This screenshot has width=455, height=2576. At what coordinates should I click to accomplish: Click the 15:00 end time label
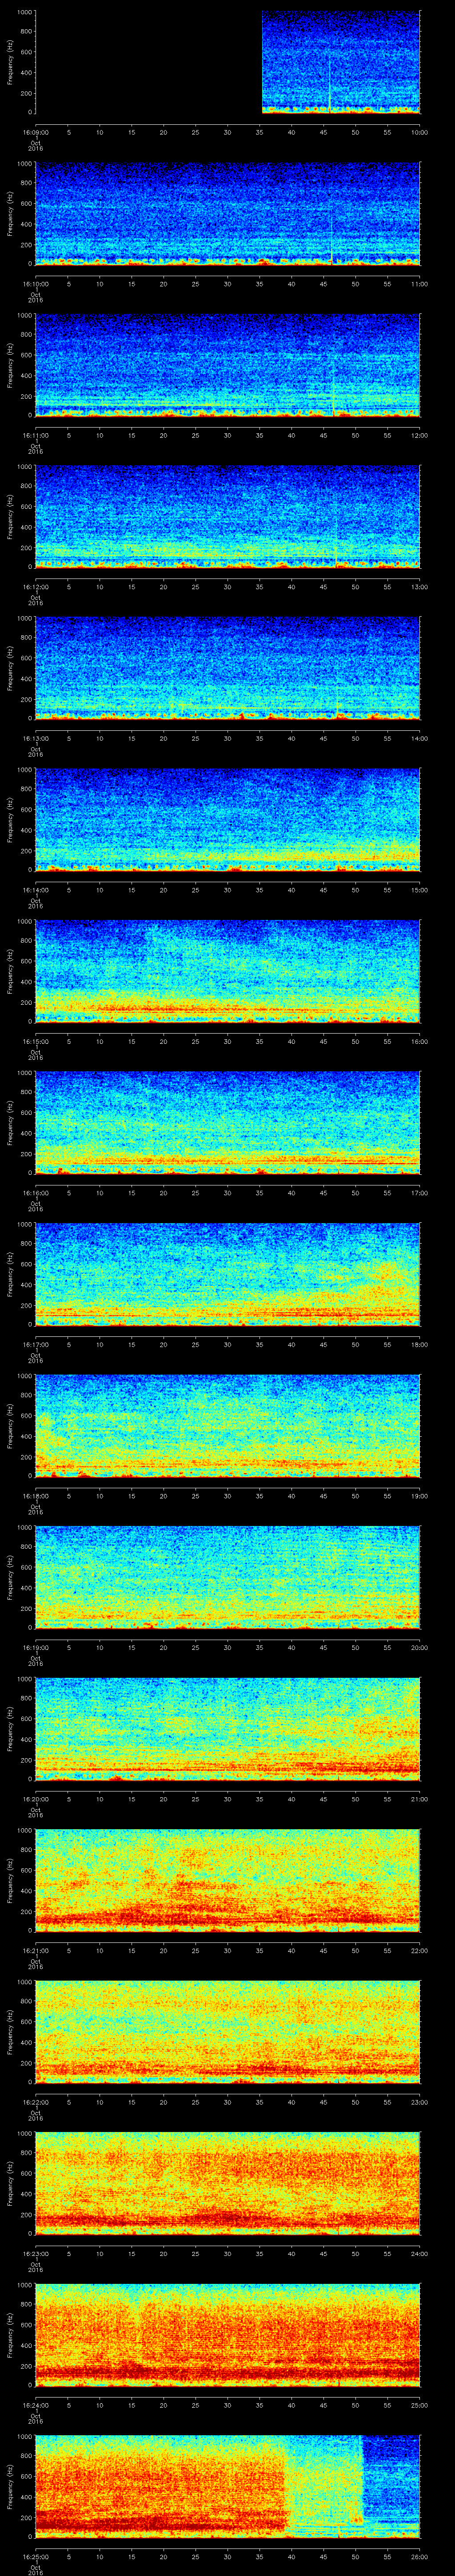pos(420,890)
